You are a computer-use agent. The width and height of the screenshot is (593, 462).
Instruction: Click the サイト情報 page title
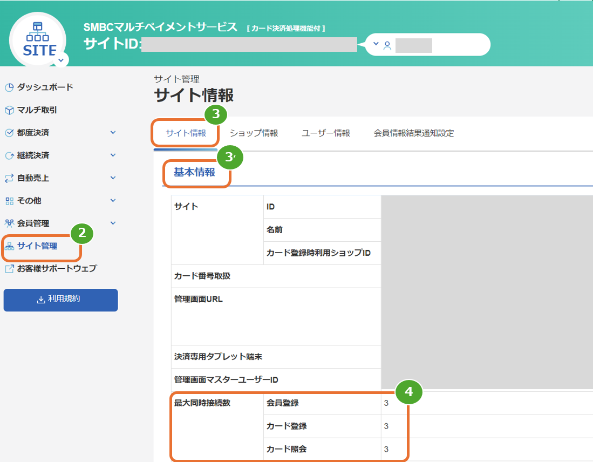click(x=194, y=95)
